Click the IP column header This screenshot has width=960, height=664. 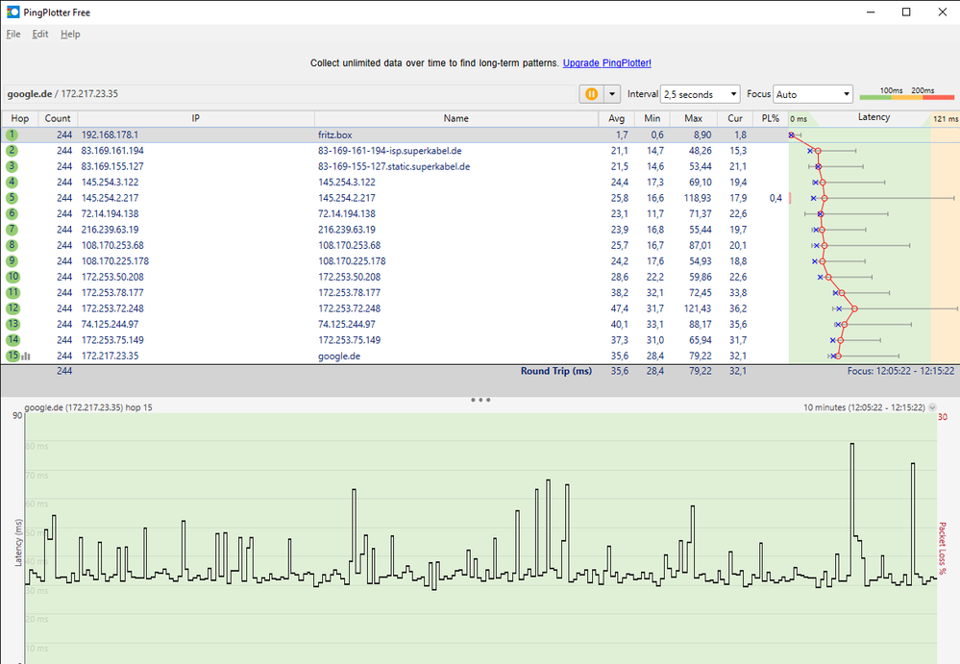[x=196, y=119]
